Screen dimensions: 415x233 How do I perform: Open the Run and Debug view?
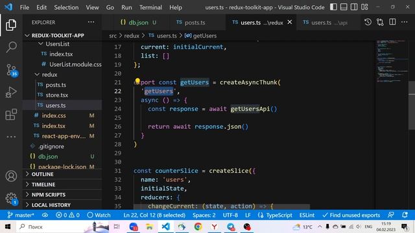(11, 92)
